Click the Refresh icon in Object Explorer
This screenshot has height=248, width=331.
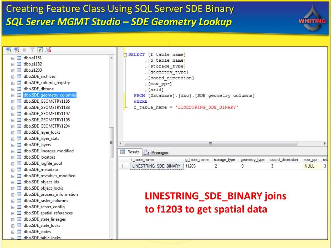tap(40, 50)
